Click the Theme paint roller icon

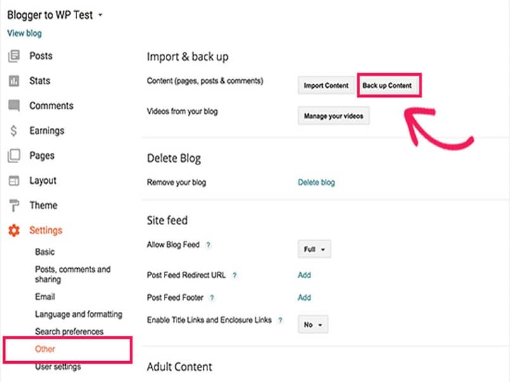tap(13, 206)
